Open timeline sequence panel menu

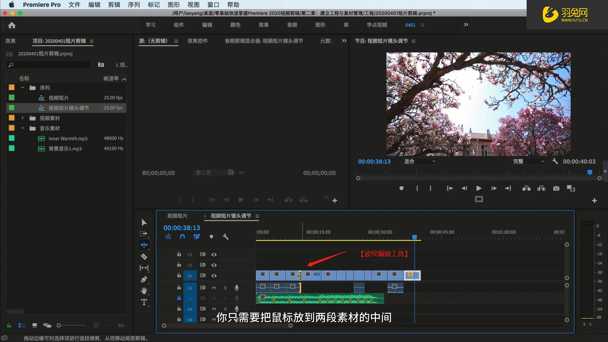(x=257, y=216)
